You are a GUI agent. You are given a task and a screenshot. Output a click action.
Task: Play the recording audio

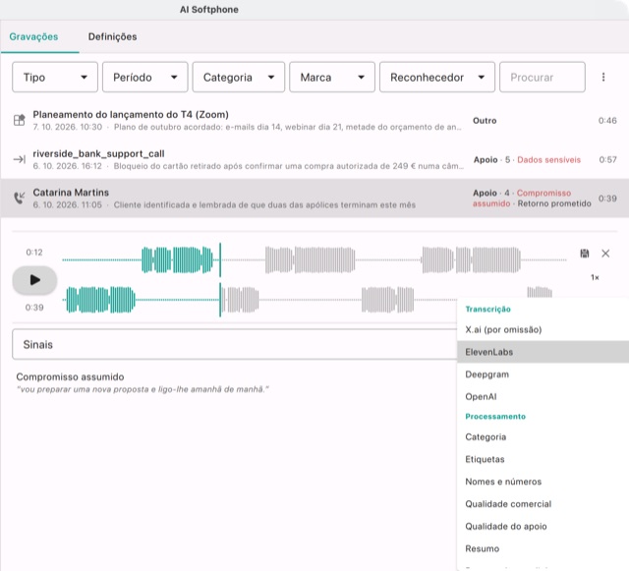click(34, 280)
